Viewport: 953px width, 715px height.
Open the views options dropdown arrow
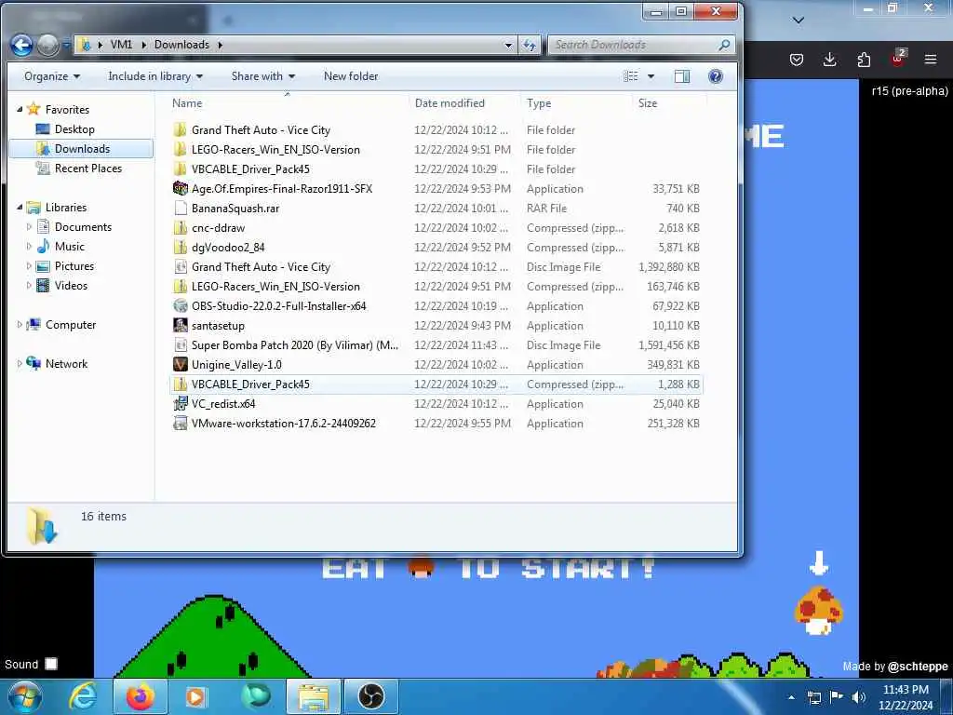651,76
